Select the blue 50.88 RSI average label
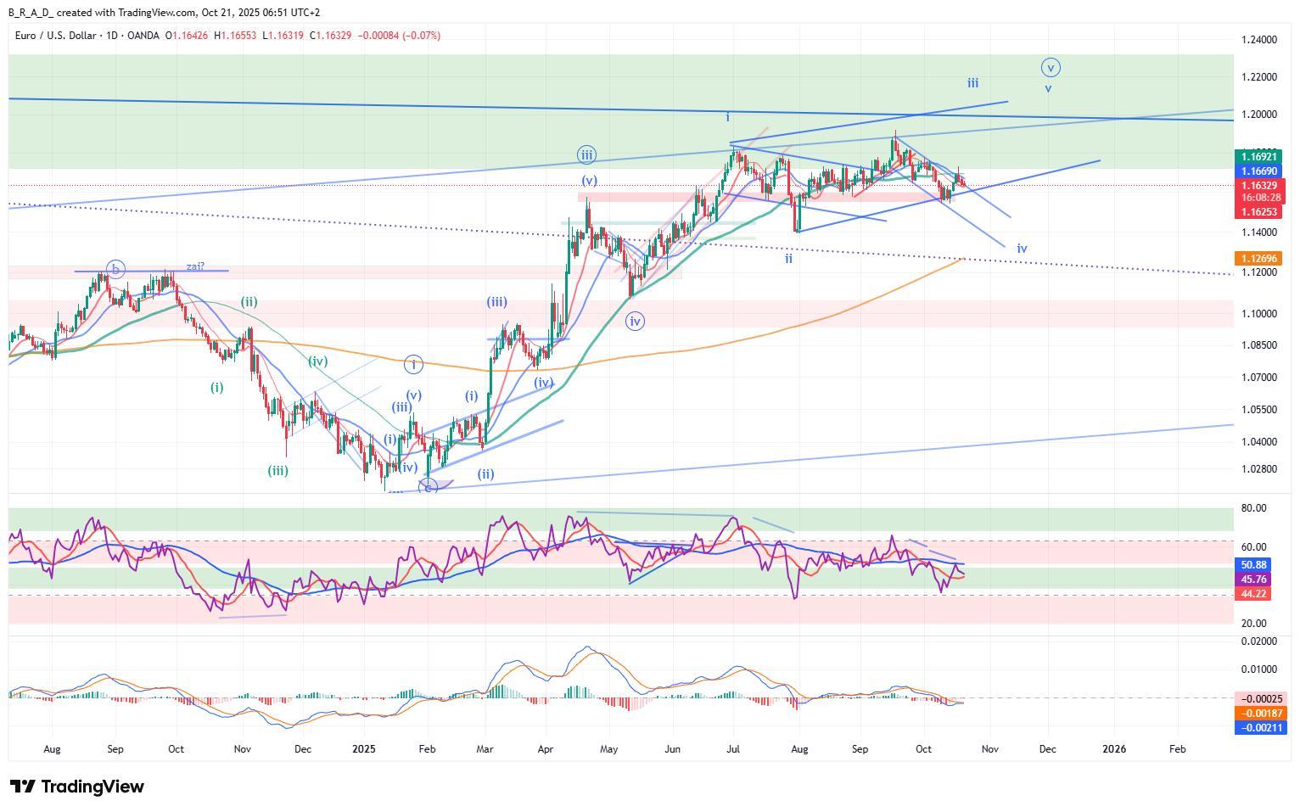Image resolution: width=1300 pixels, height=812 pixels. [1253, 565]
